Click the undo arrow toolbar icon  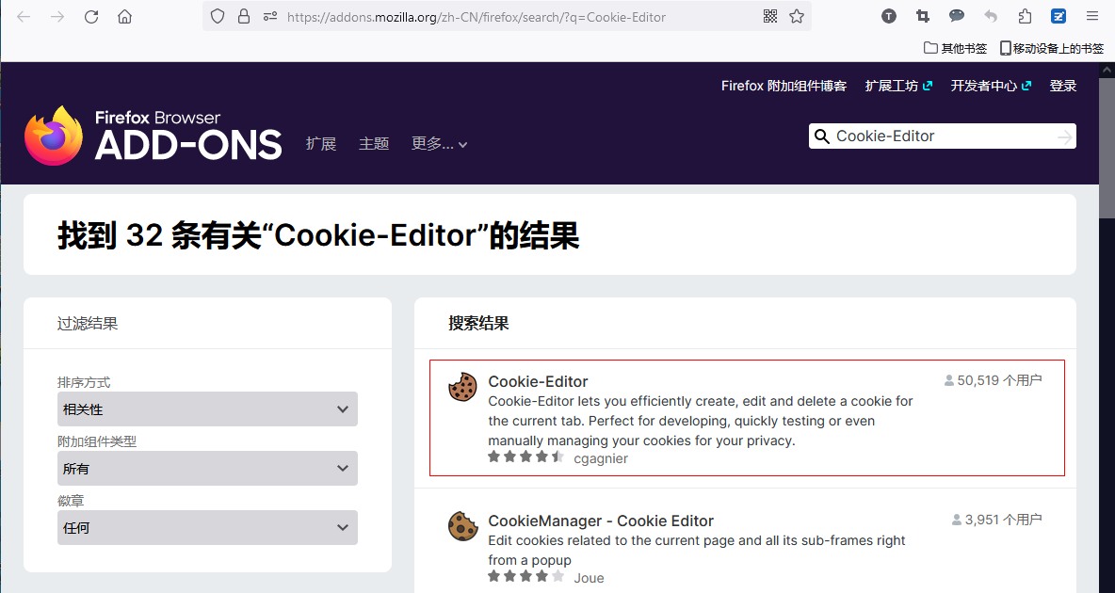click(x=991, y=16)
